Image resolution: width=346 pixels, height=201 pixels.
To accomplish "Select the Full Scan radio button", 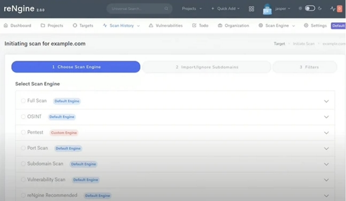I will click(23, 101).
